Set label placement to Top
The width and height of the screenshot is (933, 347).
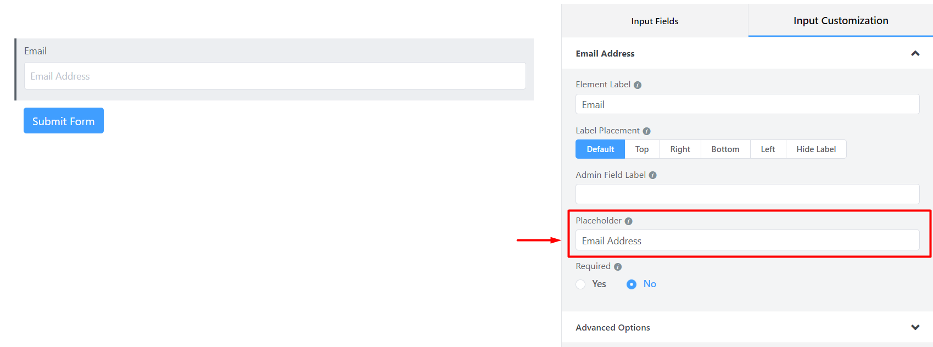pyautogui.click(x=642, y=149)
